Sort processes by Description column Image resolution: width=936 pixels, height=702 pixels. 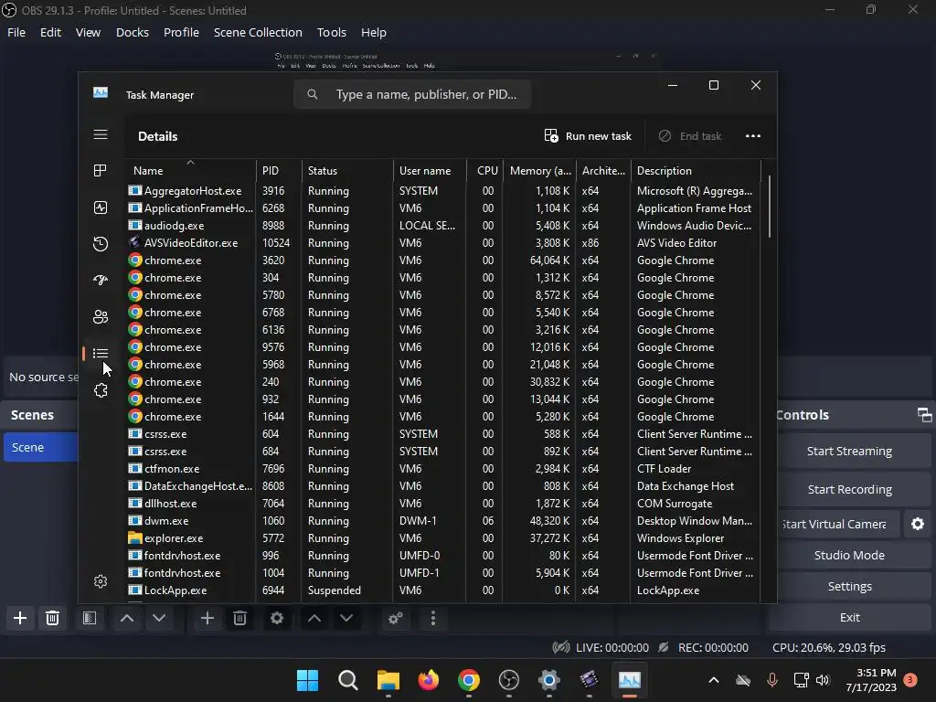coord(696,171)
